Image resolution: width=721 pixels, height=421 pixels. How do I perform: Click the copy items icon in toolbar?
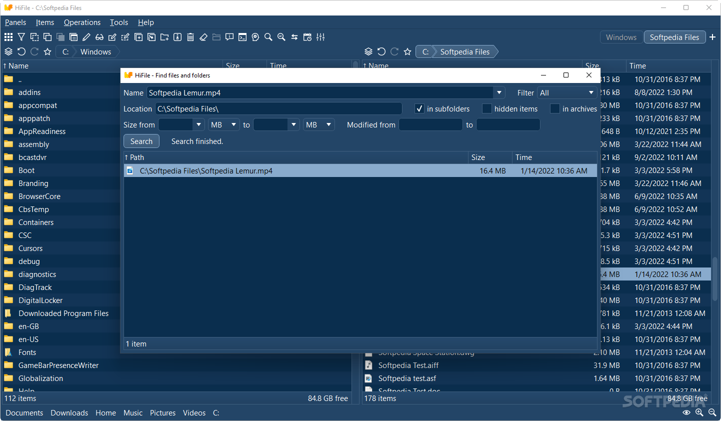point(47,37)
